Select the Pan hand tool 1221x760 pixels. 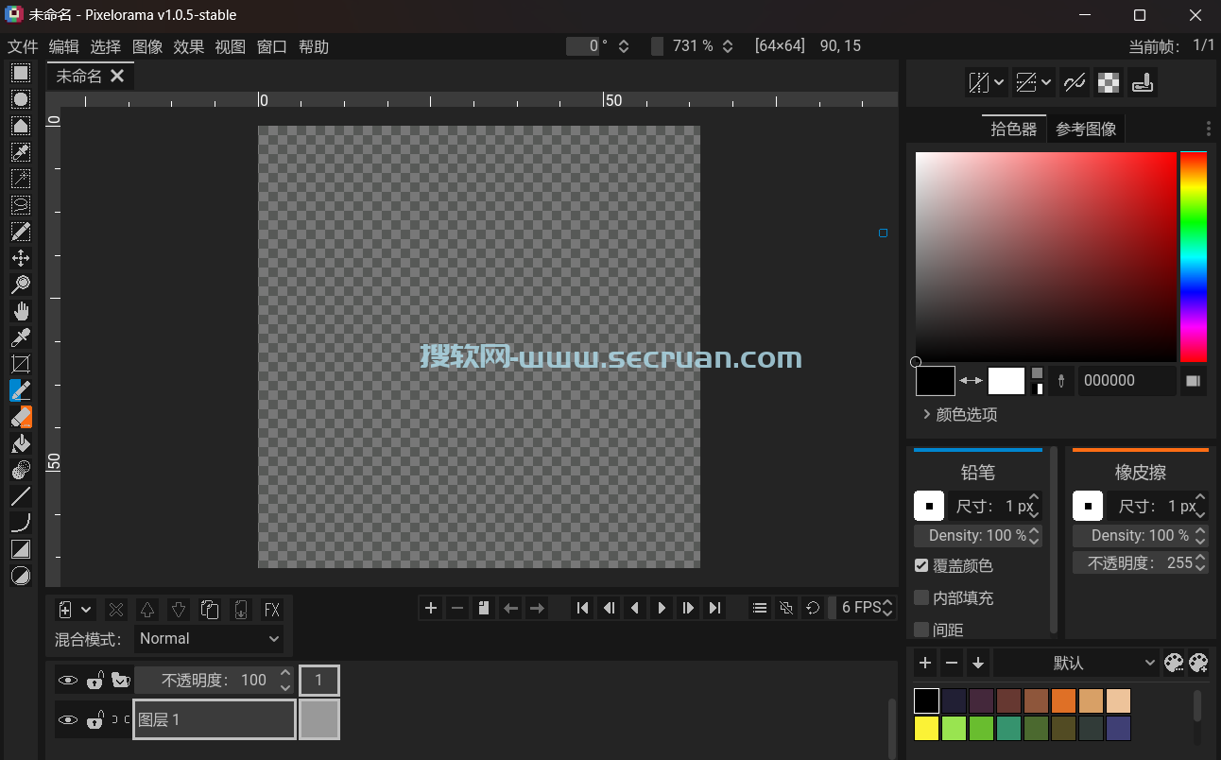tap(21, 311)
